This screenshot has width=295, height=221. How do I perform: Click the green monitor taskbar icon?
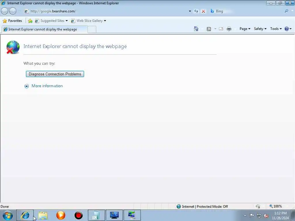132,215
